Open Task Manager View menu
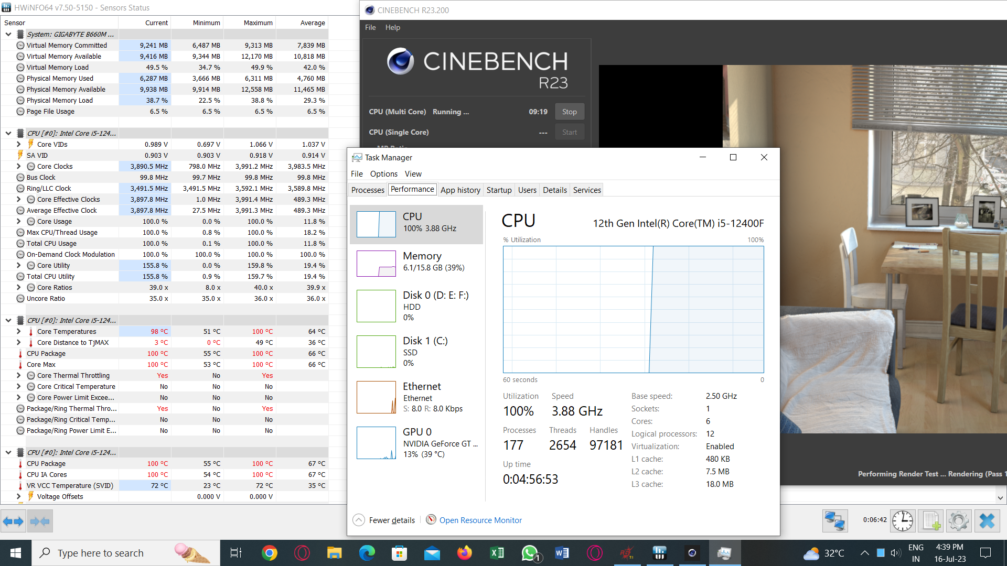Screen dimensions: 1007x566 [x=413, y=173]
